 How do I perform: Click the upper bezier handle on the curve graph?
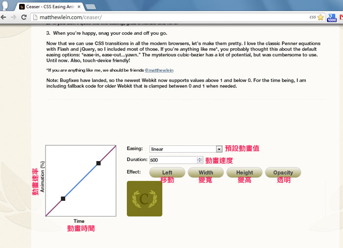pyautogui.click(x=98, y=163)
